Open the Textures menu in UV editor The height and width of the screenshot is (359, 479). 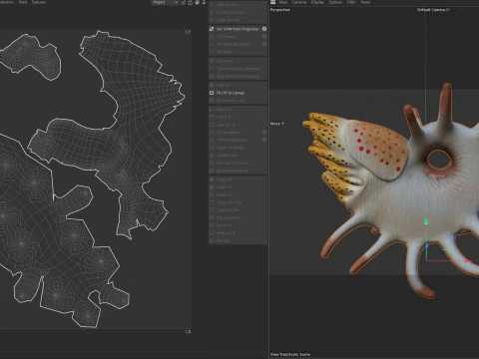[39, 2]
